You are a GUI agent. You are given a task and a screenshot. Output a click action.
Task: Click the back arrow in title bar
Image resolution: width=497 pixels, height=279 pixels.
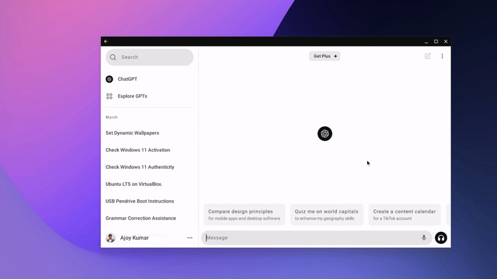coord(106,41)
